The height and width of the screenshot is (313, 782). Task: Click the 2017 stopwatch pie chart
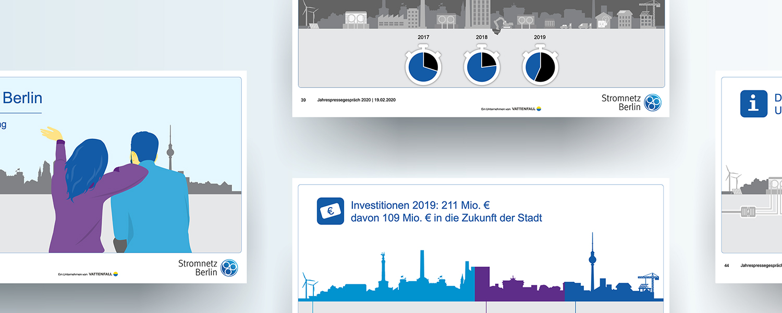pyautogui.click(x=423, y=67)
